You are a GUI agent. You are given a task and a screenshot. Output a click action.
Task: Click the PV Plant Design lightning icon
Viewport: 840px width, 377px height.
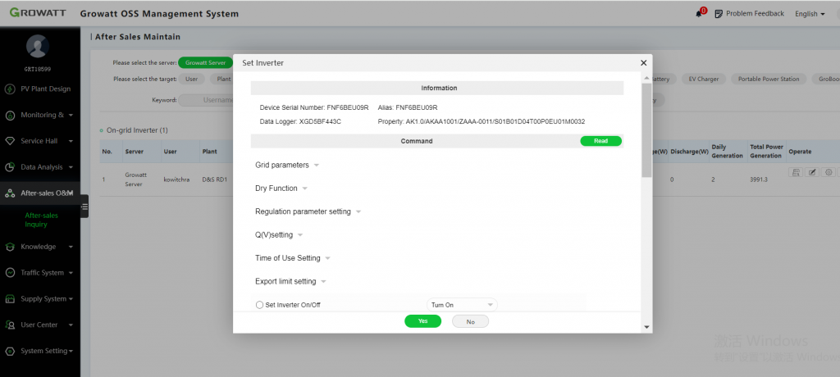click(10, 89)
